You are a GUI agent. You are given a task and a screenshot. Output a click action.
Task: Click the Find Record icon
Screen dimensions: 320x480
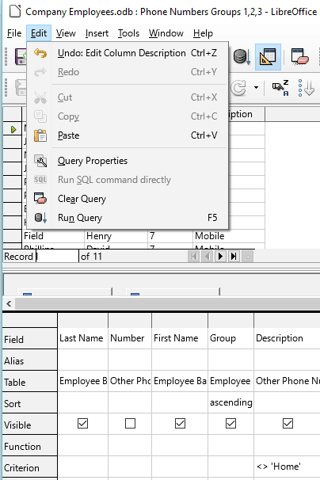pyautogui.click(x=280, y=88)
